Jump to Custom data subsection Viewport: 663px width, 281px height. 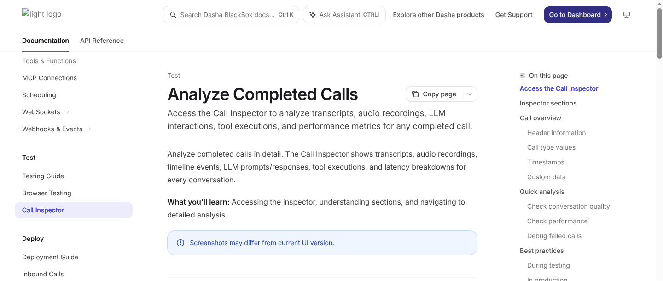[546, 177]
